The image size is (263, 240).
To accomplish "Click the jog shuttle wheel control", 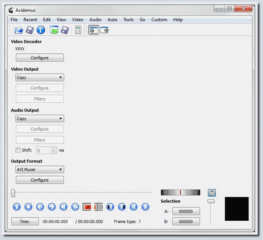I will 180,192.
